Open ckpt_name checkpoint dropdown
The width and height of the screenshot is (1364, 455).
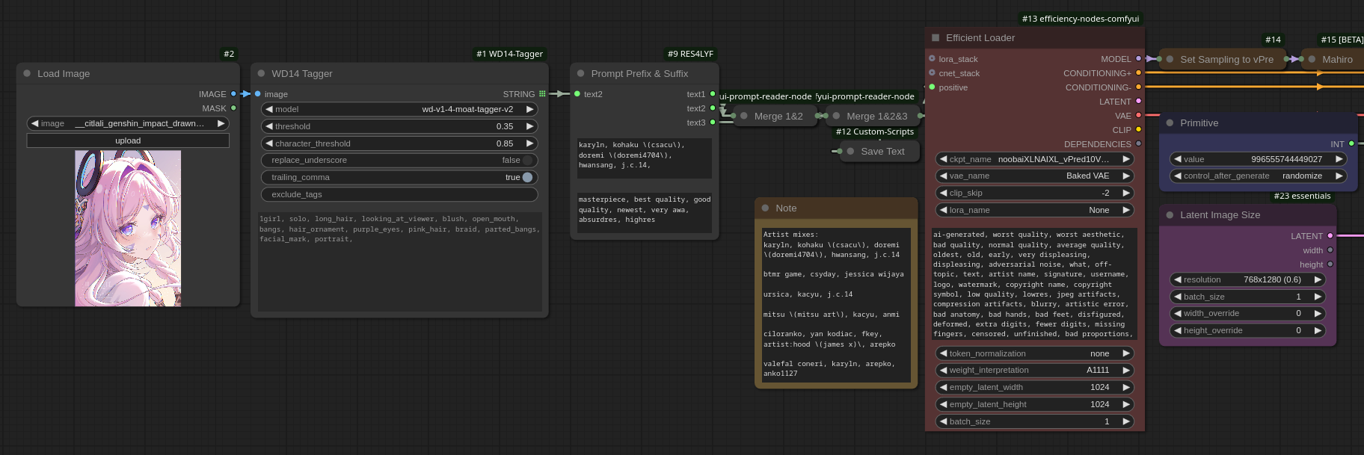click(1035, 159)
